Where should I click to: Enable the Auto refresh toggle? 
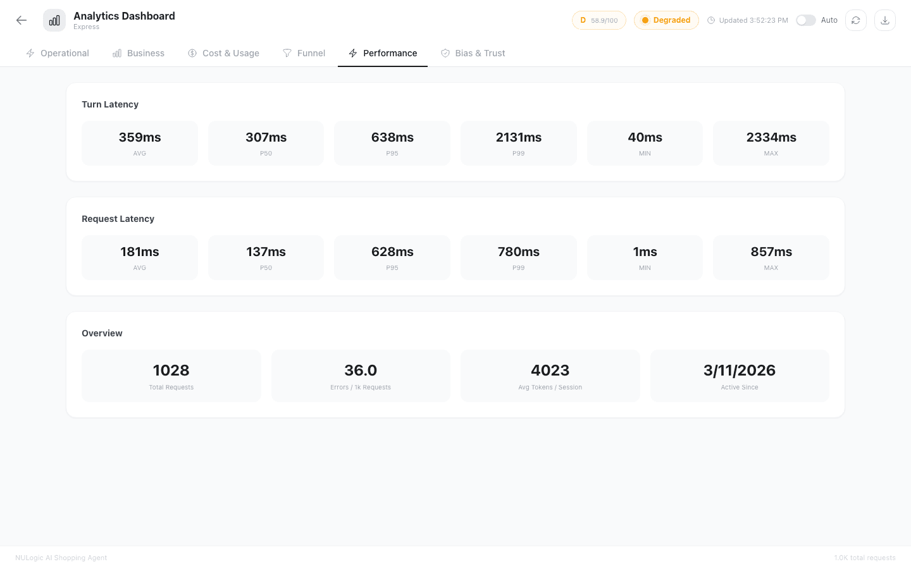click(x=805, y=20)
